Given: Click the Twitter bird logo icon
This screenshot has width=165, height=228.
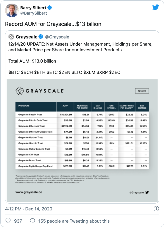Looking at the screenshot, I should point(155,7).
